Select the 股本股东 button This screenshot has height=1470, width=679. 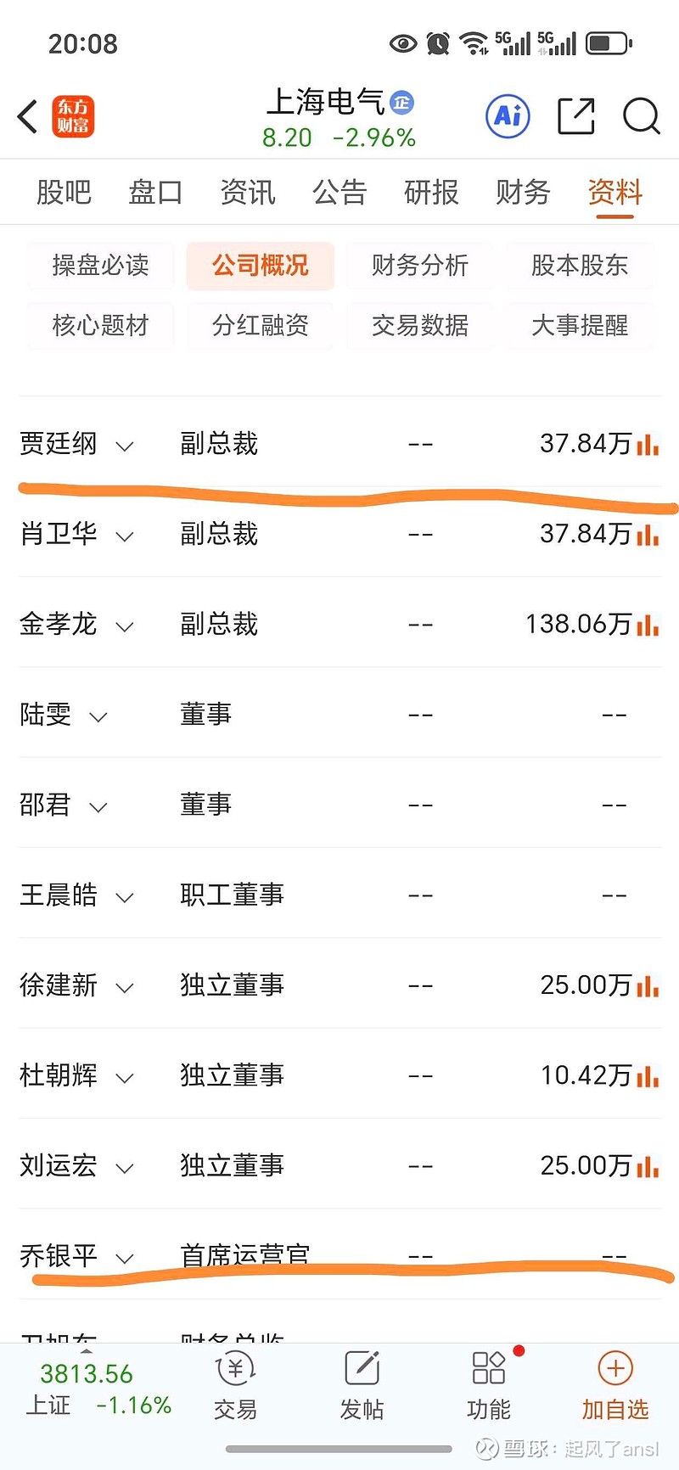click(x=580, y=266)
